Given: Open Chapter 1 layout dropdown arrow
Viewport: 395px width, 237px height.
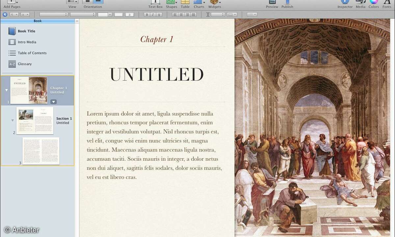Looking at the screenshot, I should click(53, 102).
